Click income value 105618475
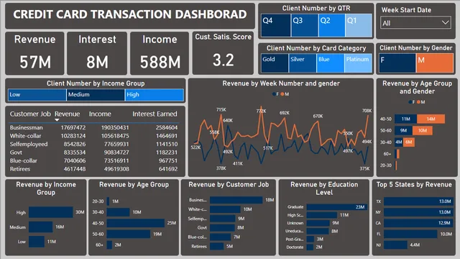Image resolution: width=460 pixels, height=259 pixels. [x=115, y=136]
